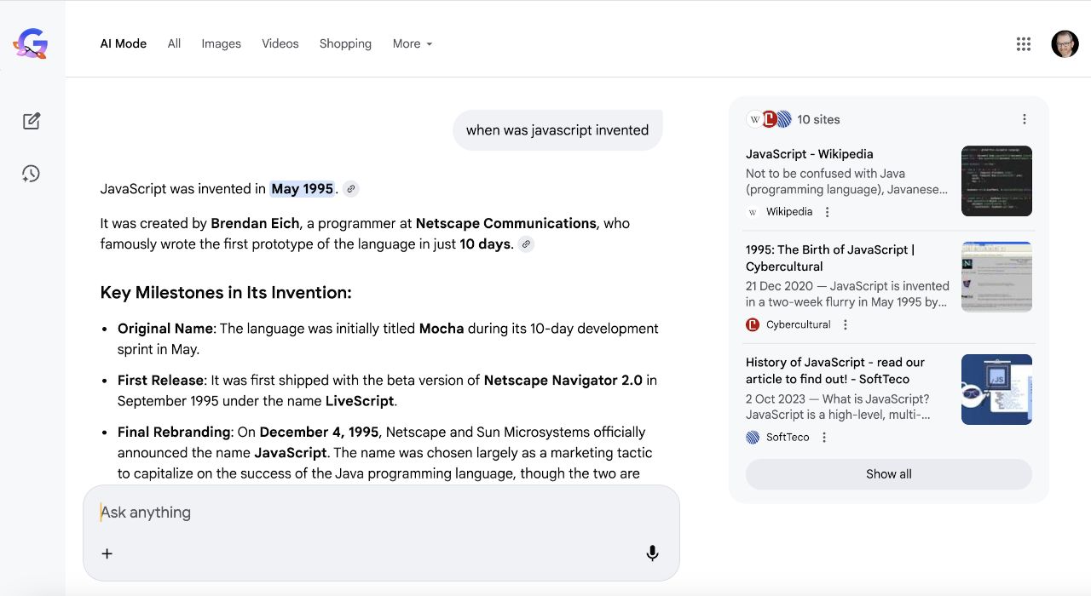Click the 'Cybercultural' source name label
1091x596 pixels.
coord(799,324)
